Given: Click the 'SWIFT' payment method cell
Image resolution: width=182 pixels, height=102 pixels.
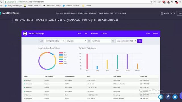Looking at the screenshot, I should [x=67, y=84].
